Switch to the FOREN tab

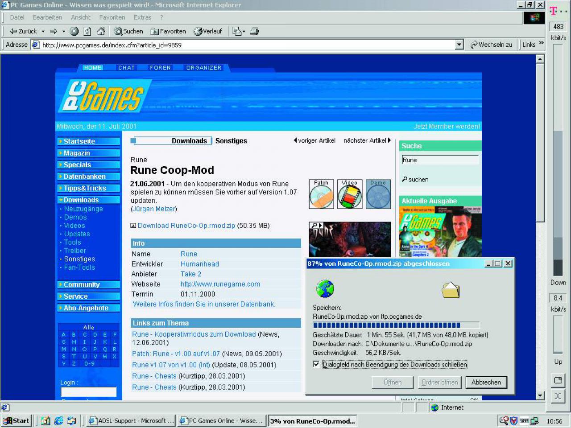[160, 68]
